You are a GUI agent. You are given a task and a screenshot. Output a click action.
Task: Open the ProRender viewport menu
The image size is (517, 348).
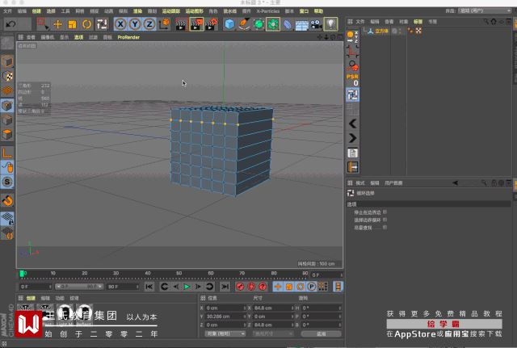[128, 37]
